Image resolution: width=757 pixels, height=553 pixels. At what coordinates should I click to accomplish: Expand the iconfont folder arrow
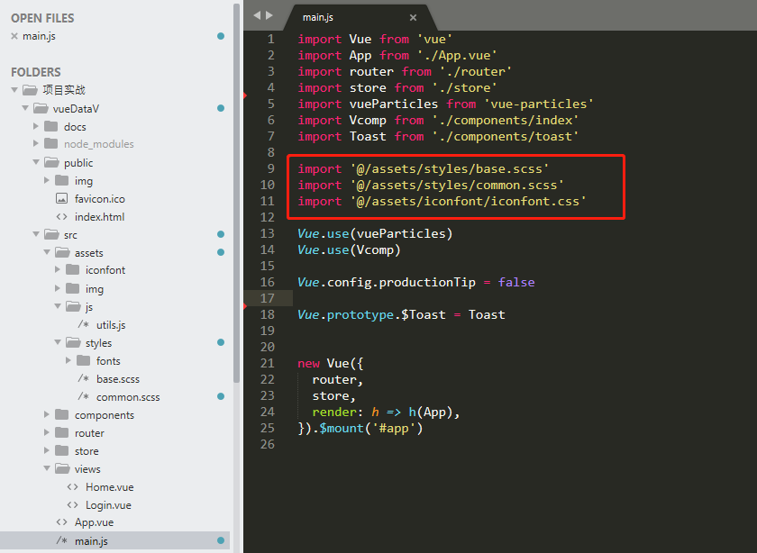coord(58,269)
